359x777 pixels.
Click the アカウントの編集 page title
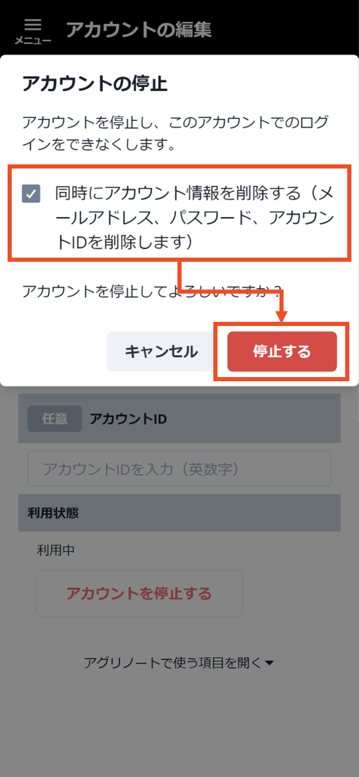click(x=139, y=29)
